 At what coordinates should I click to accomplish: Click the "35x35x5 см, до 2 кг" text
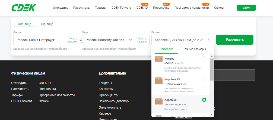click(x=175, y=63)
